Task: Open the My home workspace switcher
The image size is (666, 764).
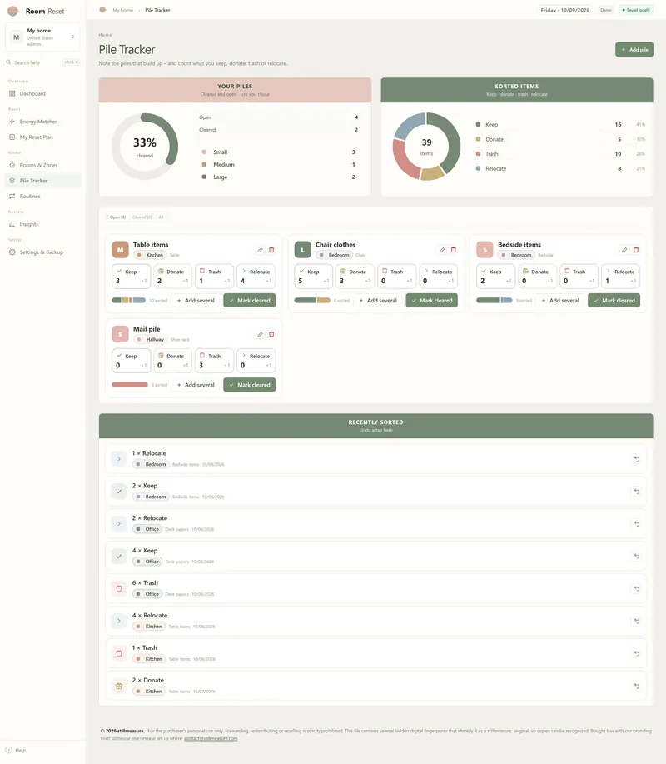Action: click(x=42, y=37)
